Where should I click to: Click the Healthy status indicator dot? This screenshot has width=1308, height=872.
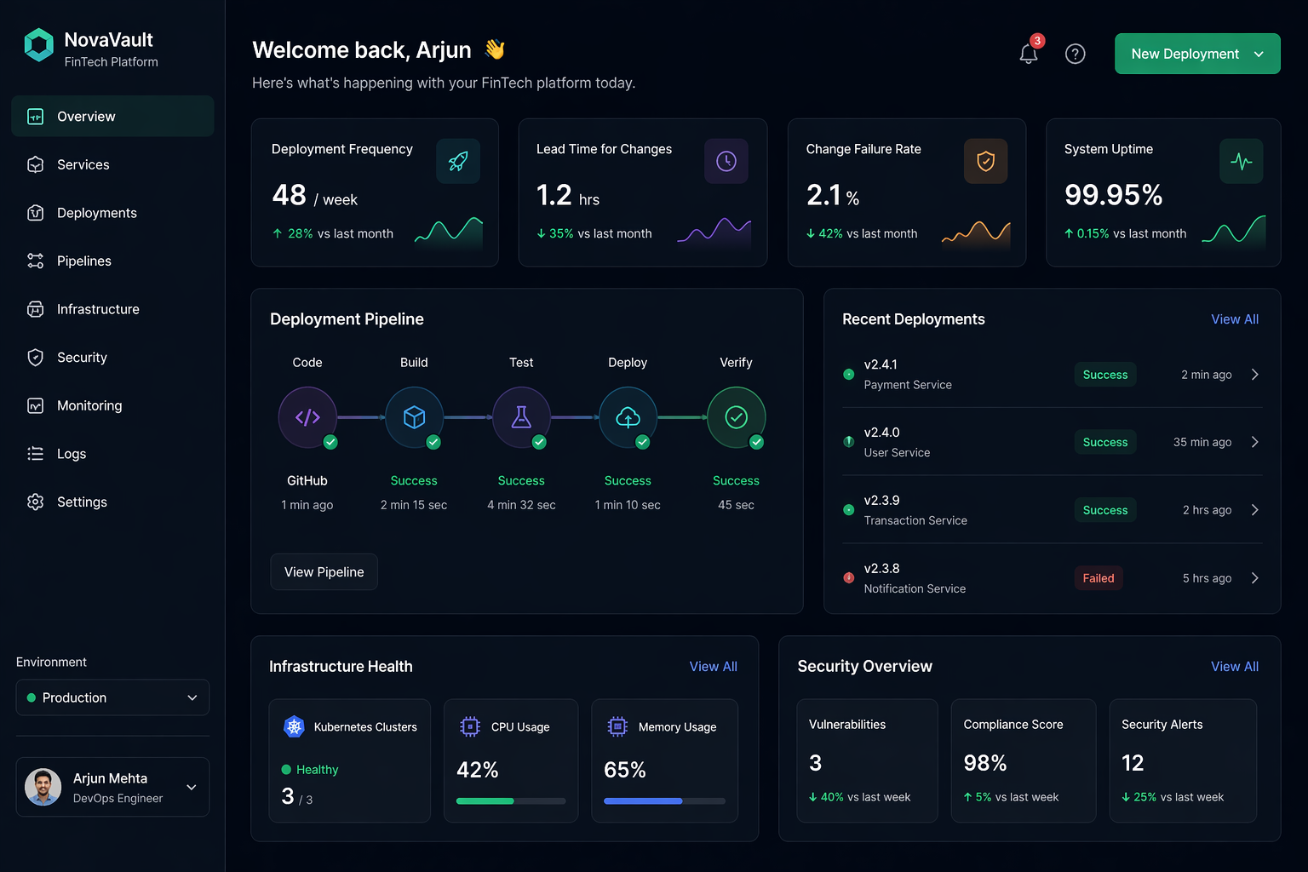pyautogui.click(x=287, y=769)
